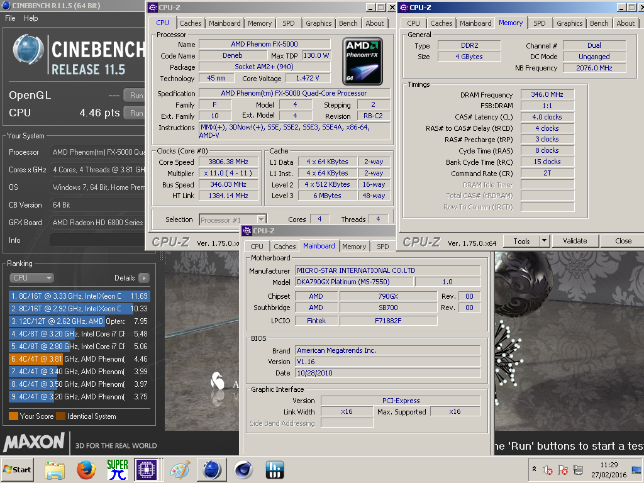
Task: Show hidden tray icons
Action: pos(534,469)
